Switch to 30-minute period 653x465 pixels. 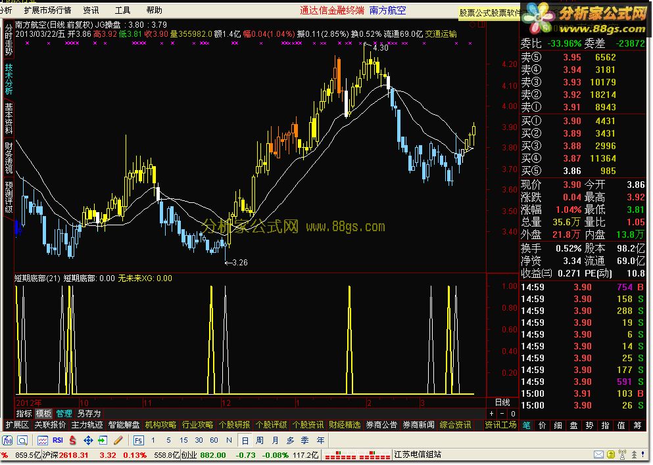tap(199, 440)
